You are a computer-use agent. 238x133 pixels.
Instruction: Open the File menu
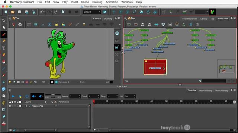[x=39, y=2]
